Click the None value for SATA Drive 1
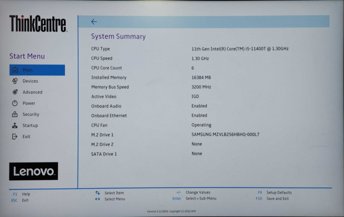This screenshot has height=217, width=344. [197, 154]
